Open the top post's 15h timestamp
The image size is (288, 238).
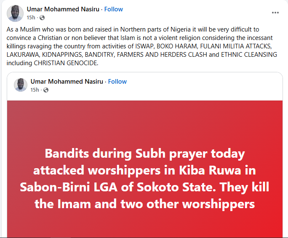click(31, 18)
